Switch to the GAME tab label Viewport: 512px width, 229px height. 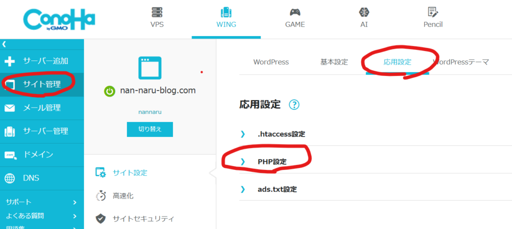[x=295, y=24]
